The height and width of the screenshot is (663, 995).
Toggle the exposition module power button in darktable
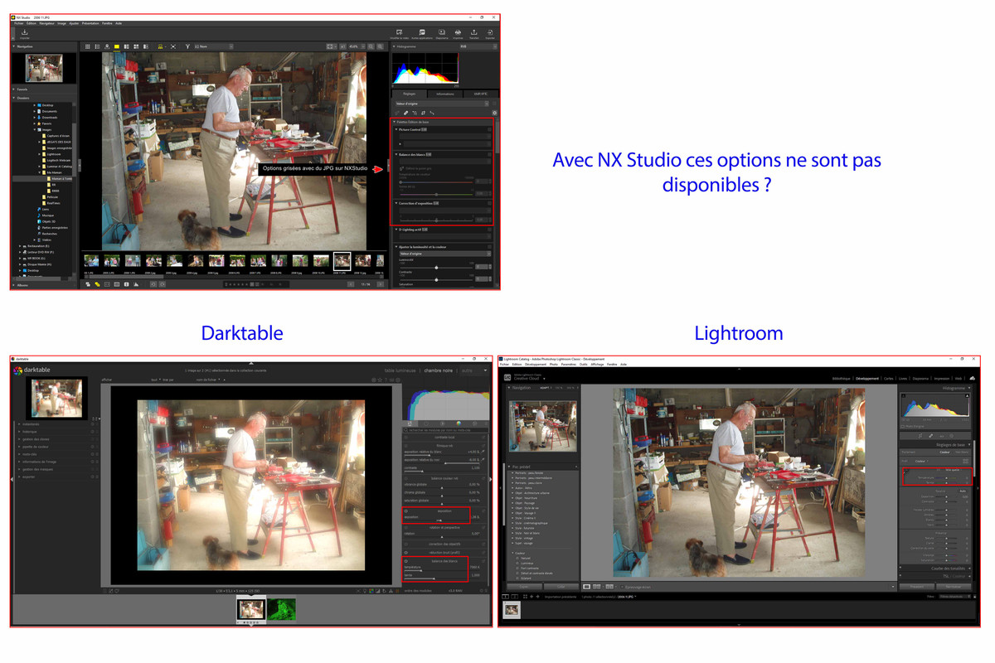406,511
